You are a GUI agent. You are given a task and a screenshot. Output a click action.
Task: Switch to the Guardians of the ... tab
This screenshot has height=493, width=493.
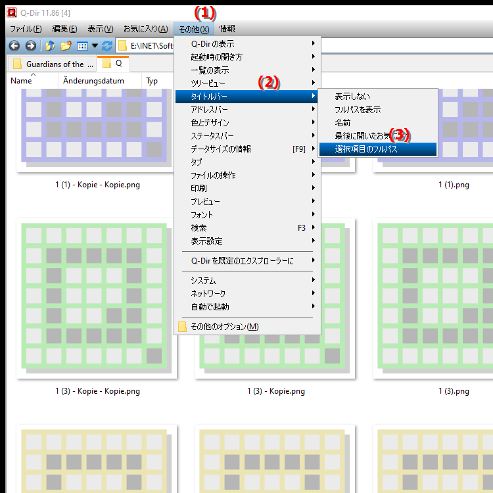(53, 64)
